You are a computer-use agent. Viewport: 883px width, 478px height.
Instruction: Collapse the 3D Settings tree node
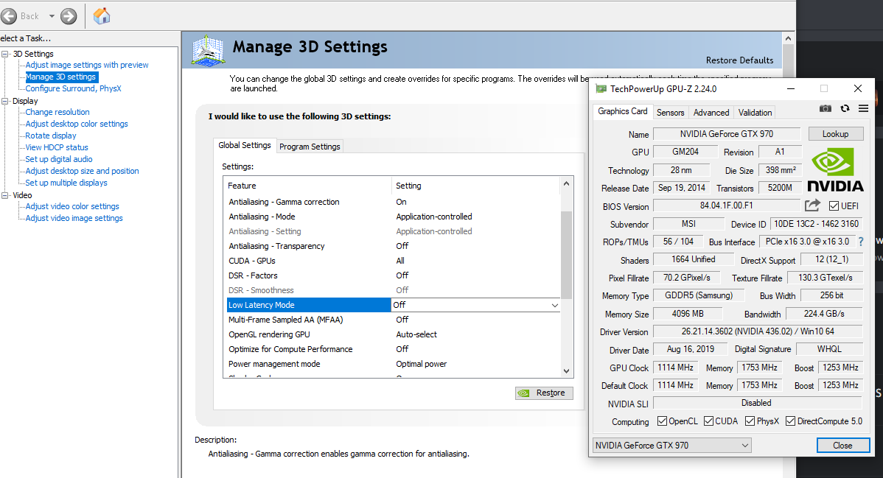point(5,54)
